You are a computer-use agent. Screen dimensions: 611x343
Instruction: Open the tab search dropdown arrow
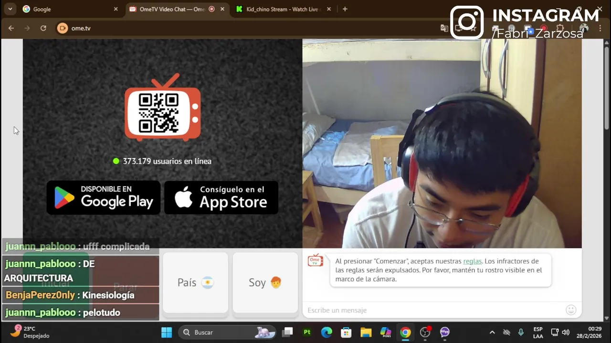click(x=10, y=9)
